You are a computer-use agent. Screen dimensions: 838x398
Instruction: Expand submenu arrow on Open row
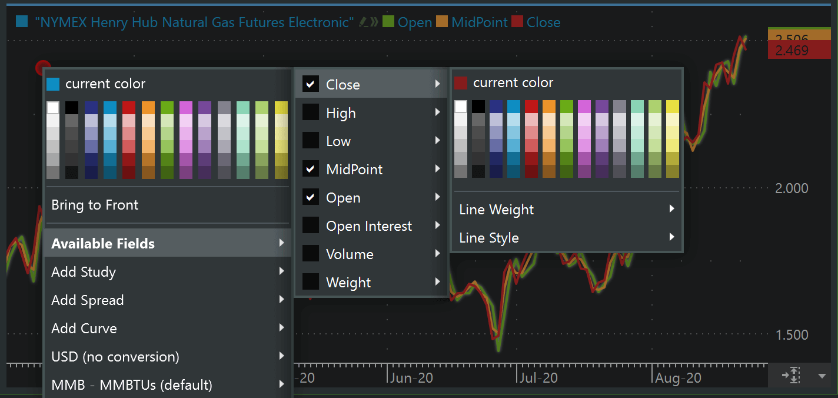point(438,197)
